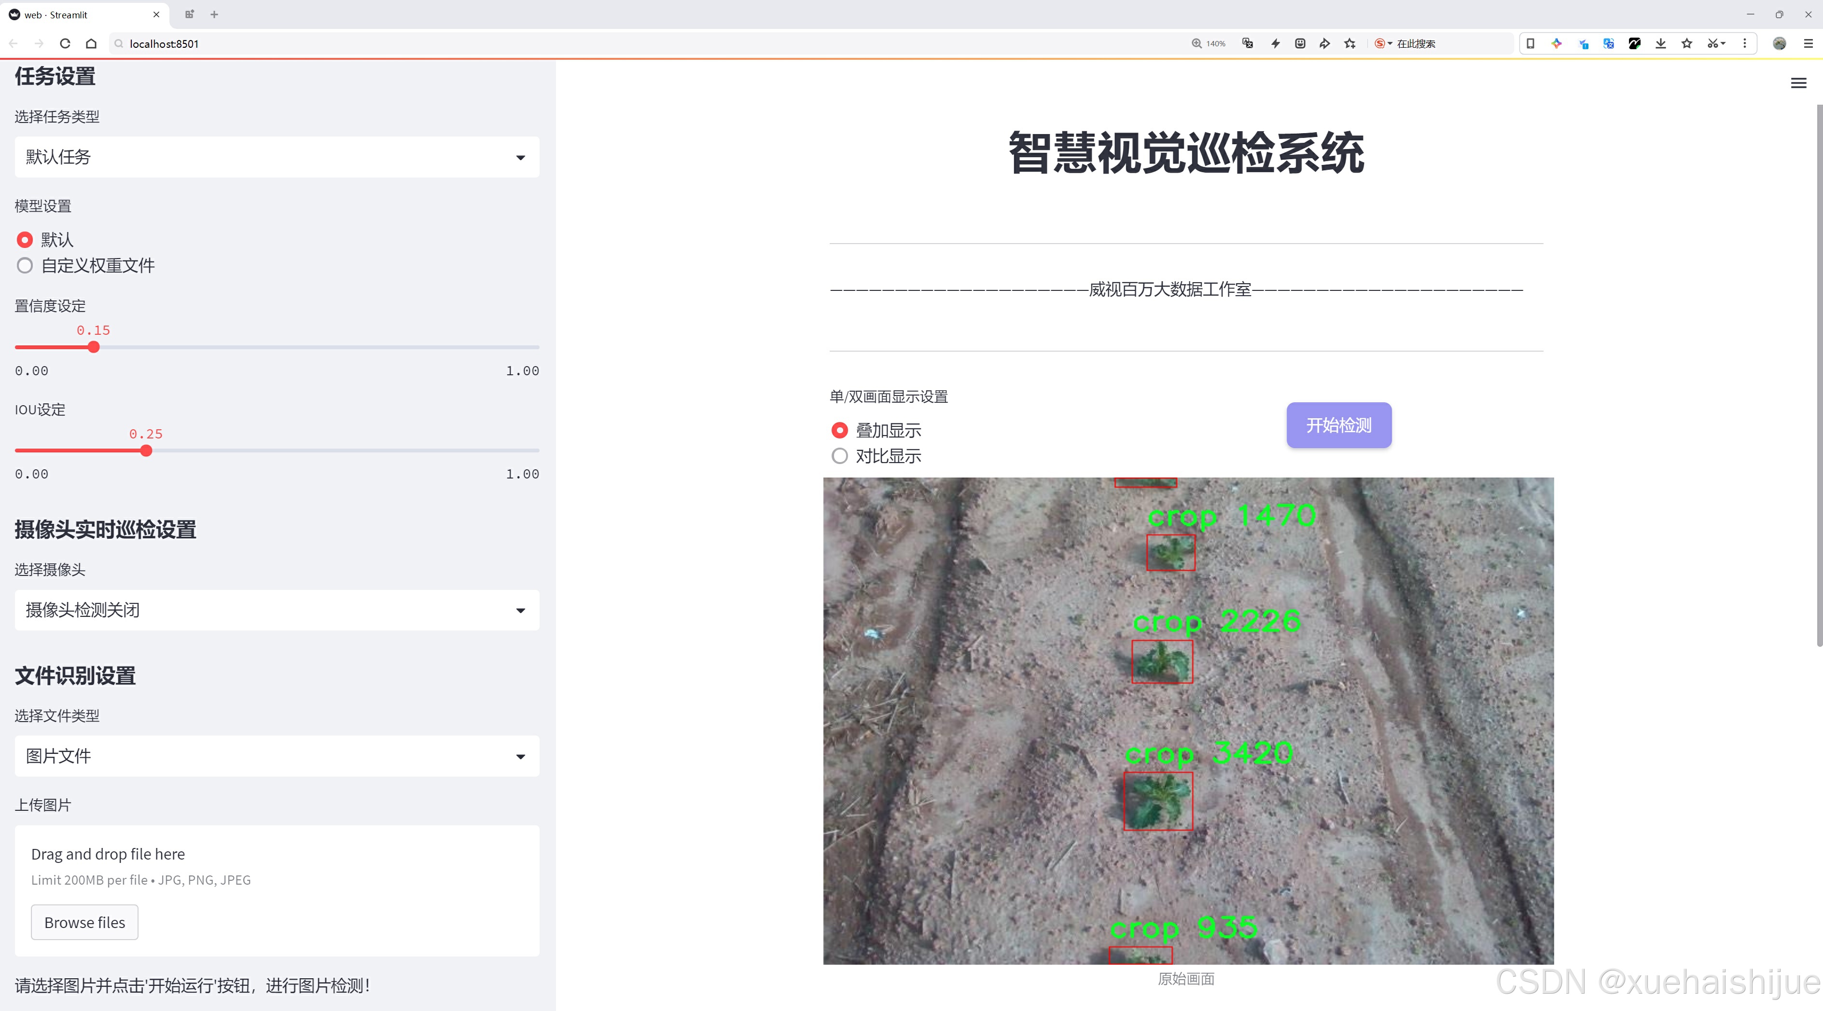The image size is (1823, 1011).
Task: Click the browser home icon
Action: 91,44
